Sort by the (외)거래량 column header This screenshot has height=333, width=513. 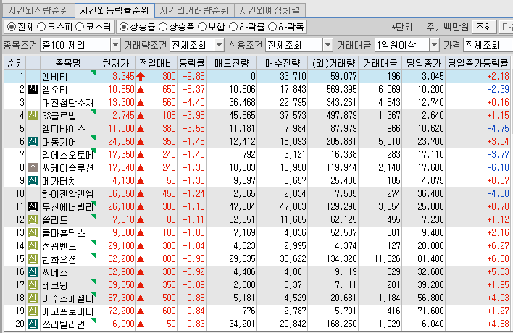click(x=333, y=63)
